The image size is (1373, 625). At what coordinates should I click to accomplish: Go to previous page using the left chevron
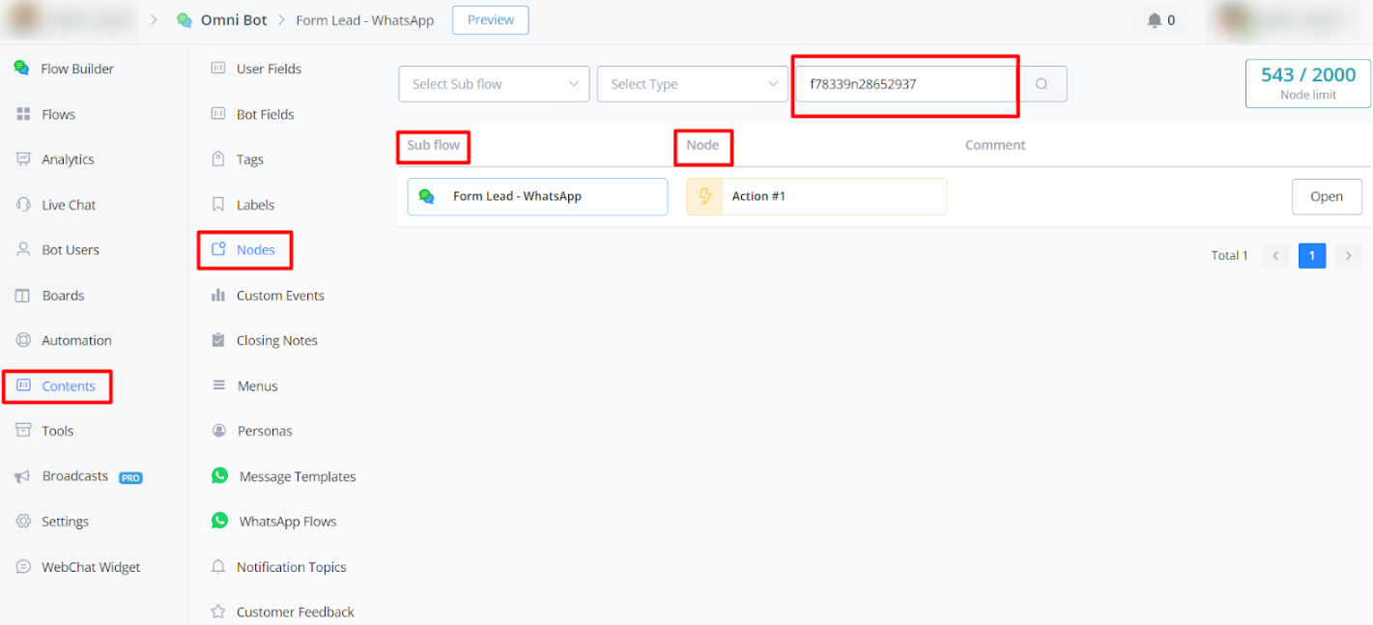(x=1275, y=256)
